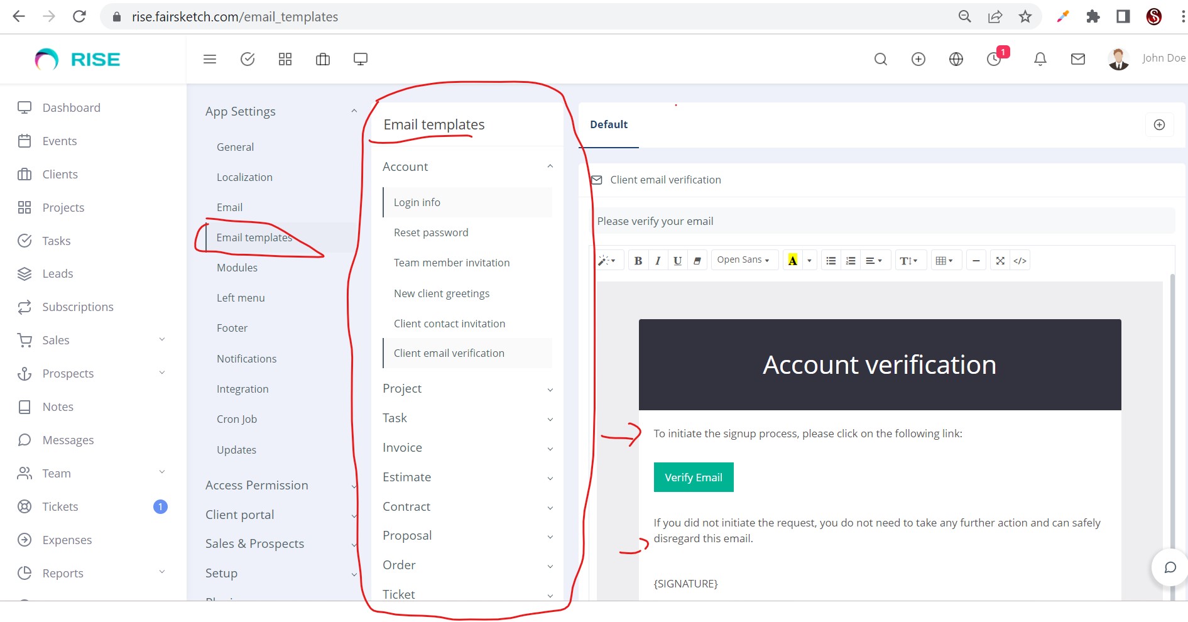Open the clients briefcase icon in top bar
The width and height of the screenshot is (1188, 622).
(323, 59)
